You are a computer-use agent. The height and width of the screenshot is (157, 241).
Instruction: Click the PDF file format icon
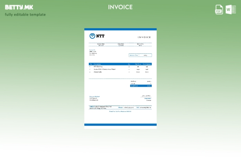click(219, 9)
